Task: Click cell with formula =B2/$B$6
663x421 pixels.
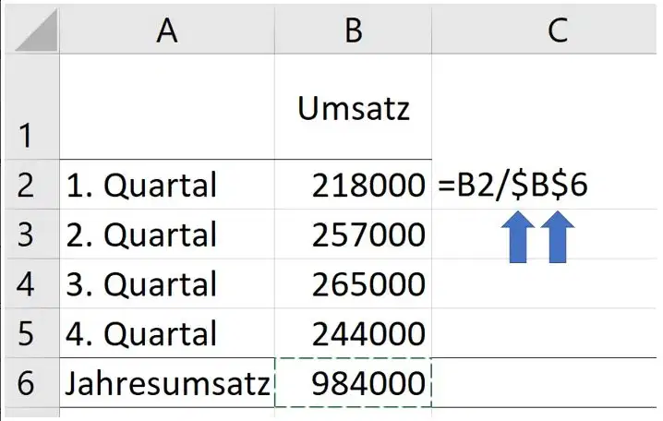Action: 545,185
